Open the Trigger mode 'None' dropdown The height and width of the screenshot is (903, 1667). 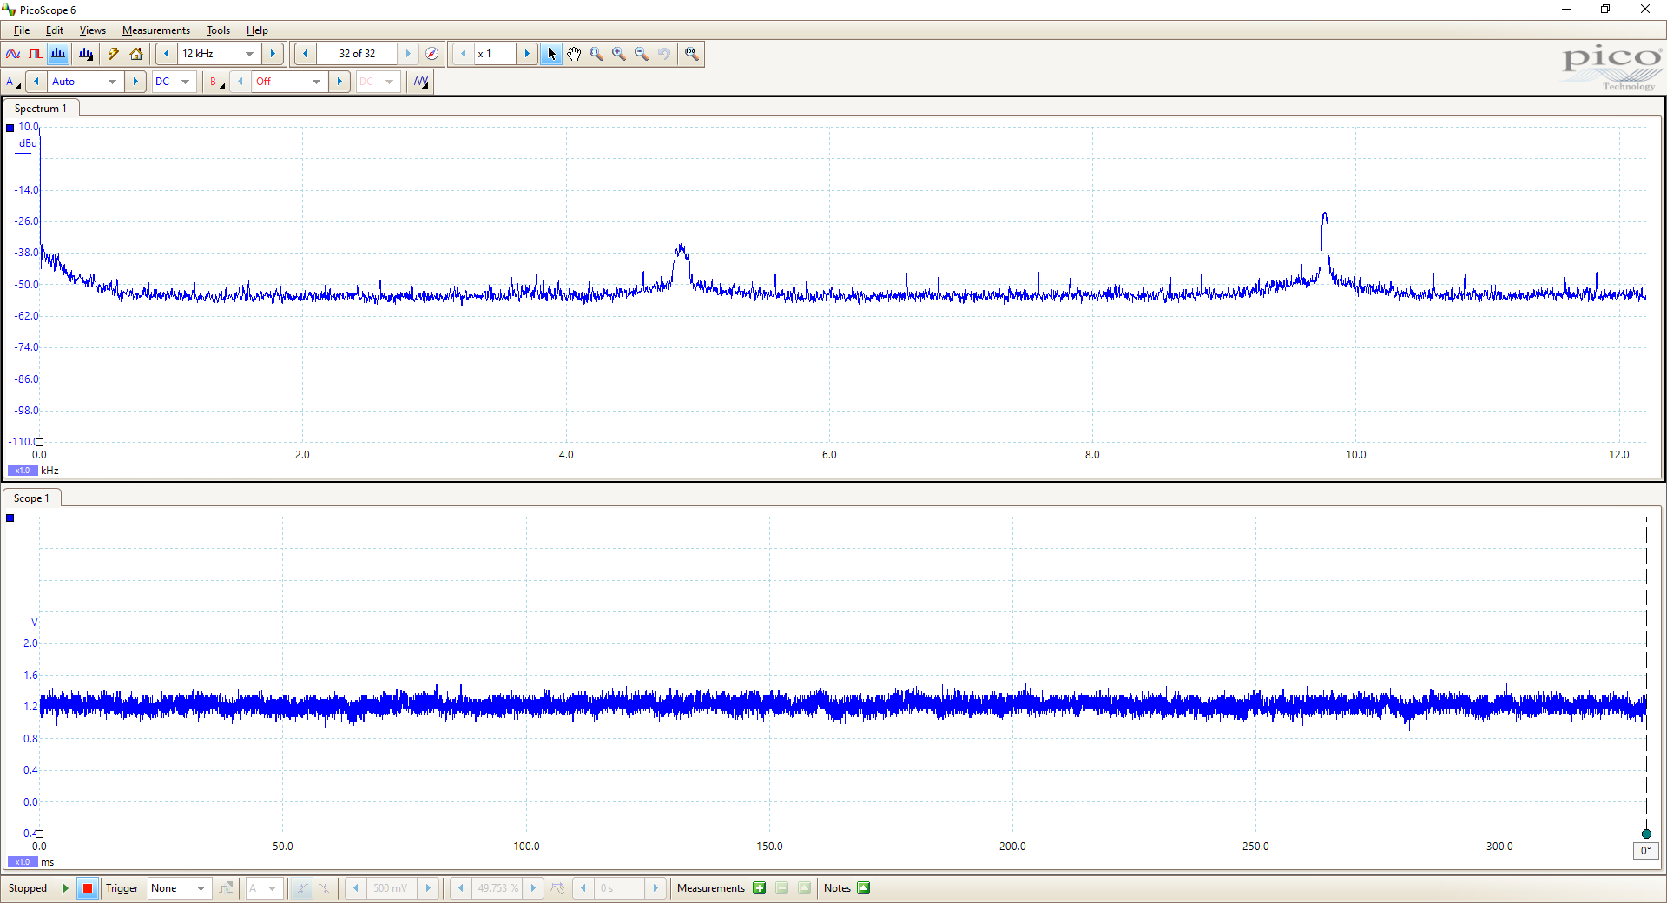pyautogui.click(x=179, y=888)
